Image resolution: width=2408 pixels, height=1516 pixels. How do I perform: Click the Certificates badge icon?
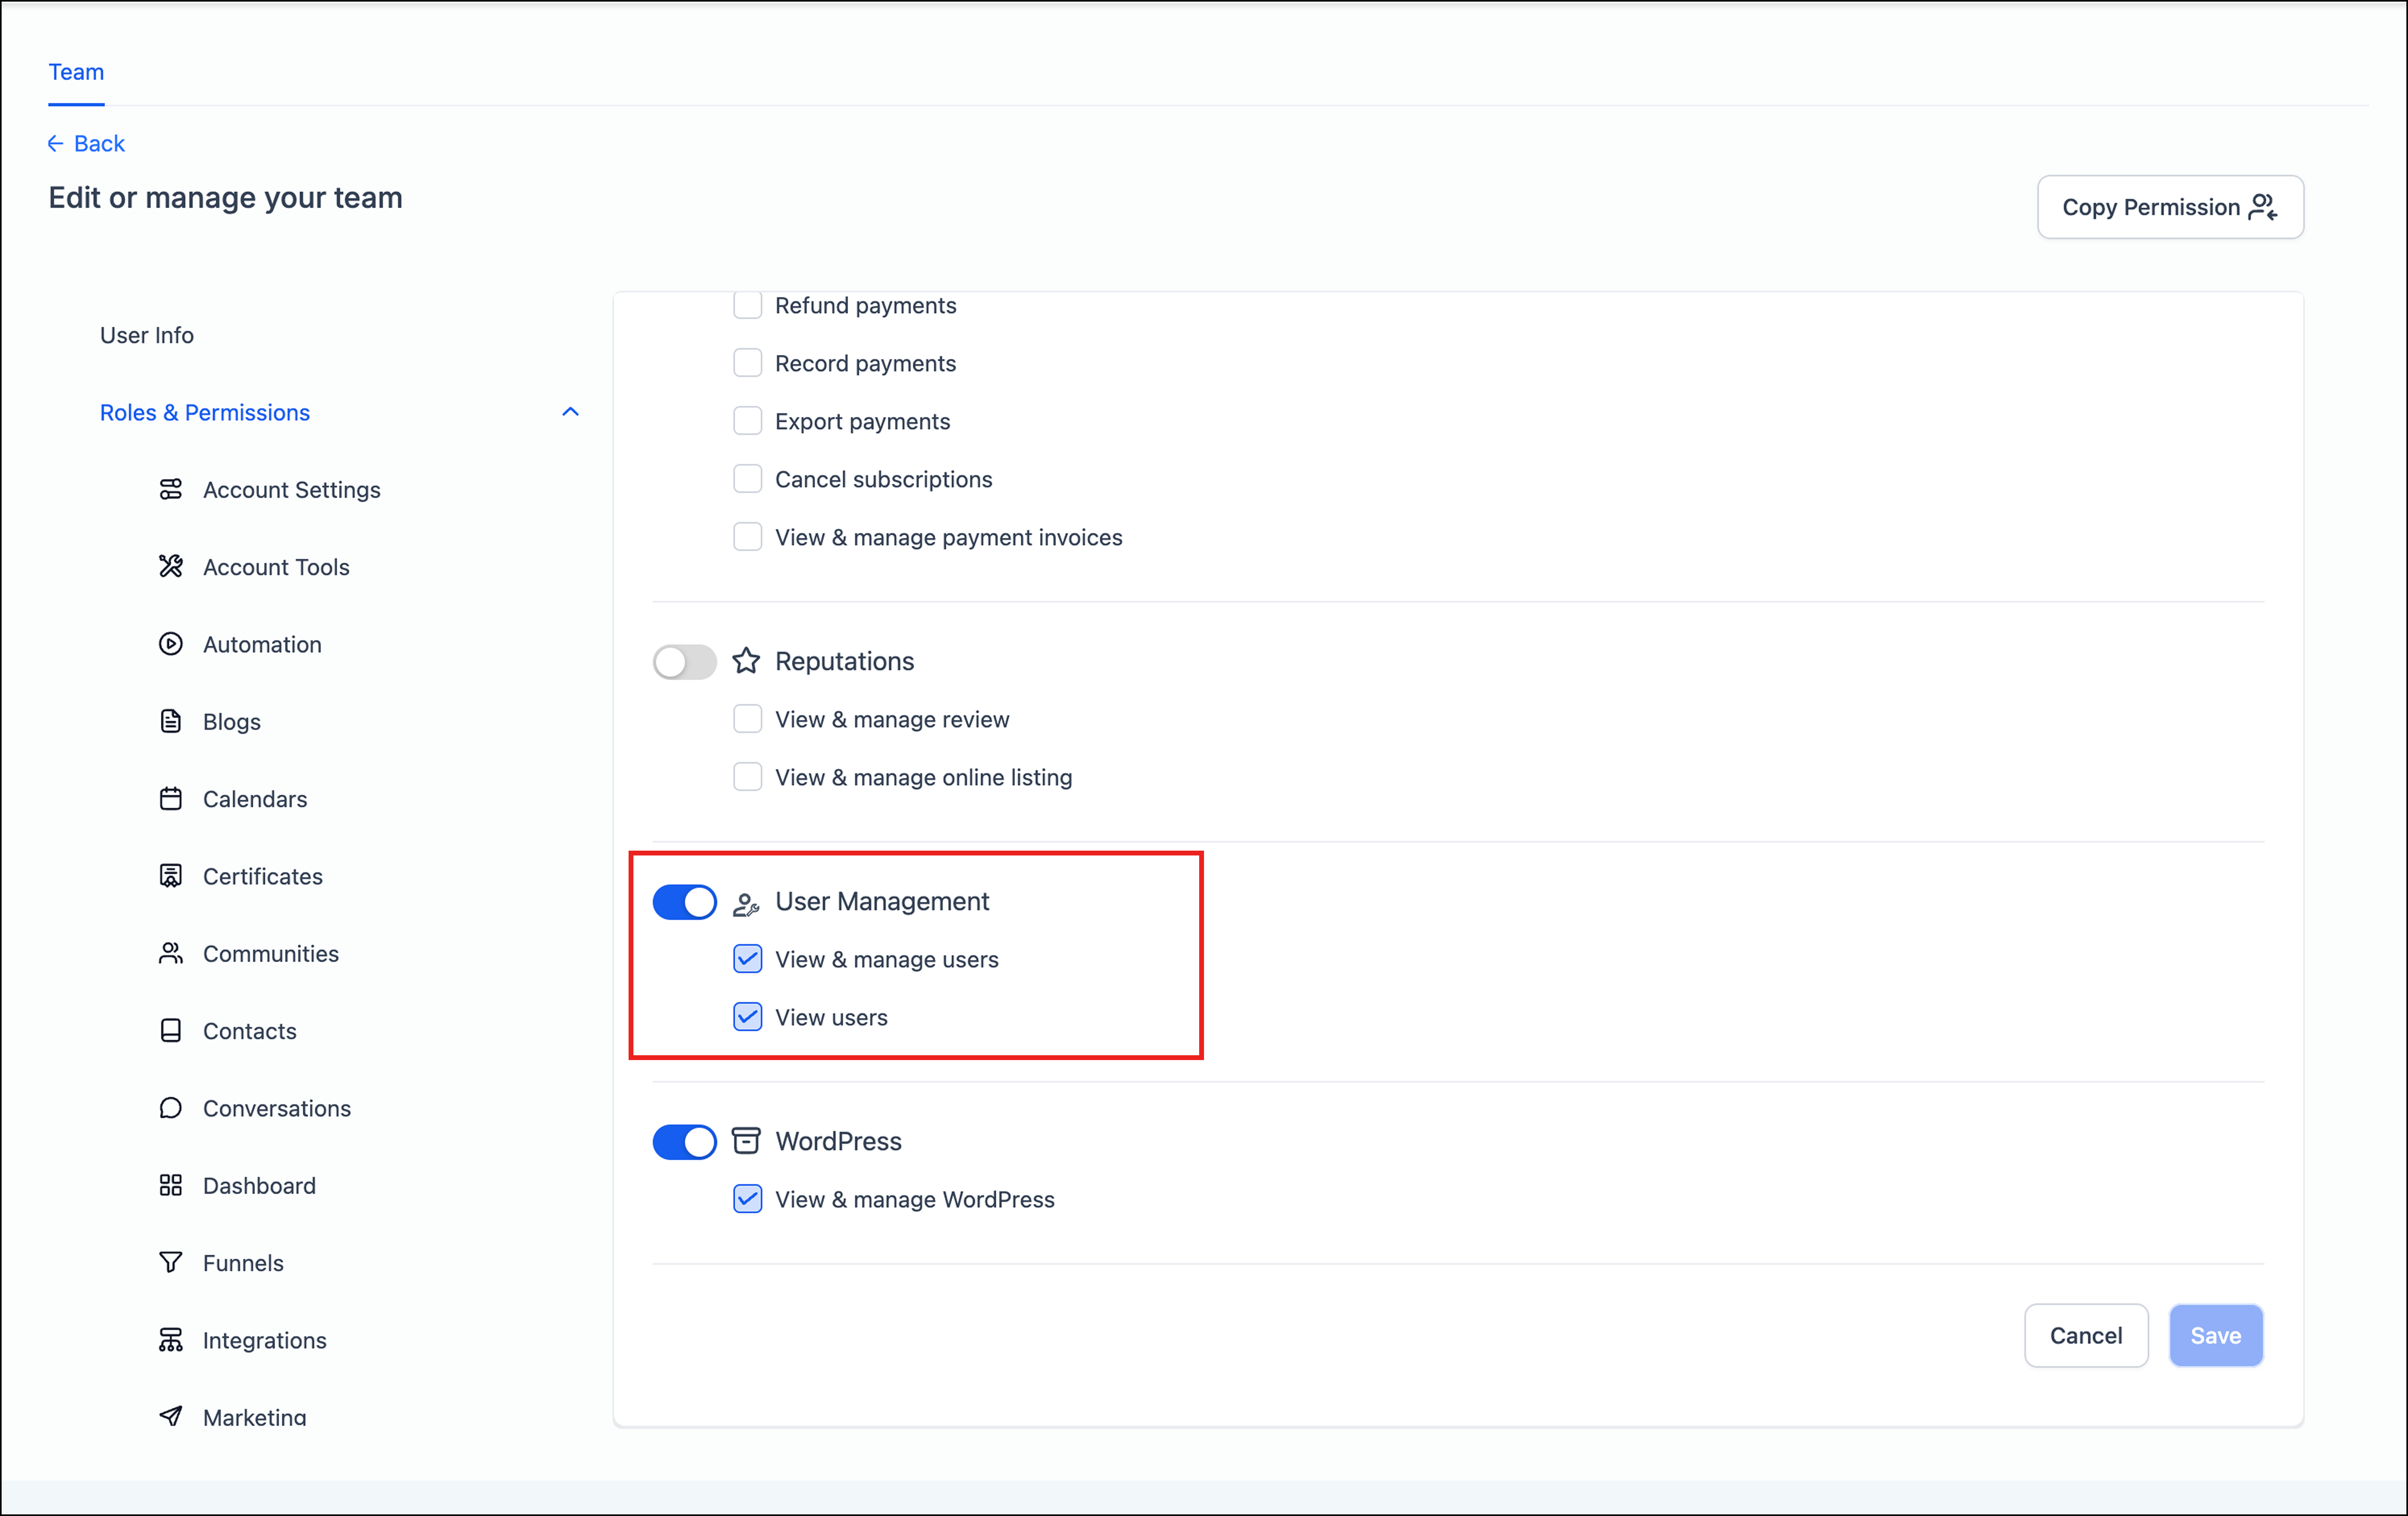(x=171, y=876)
